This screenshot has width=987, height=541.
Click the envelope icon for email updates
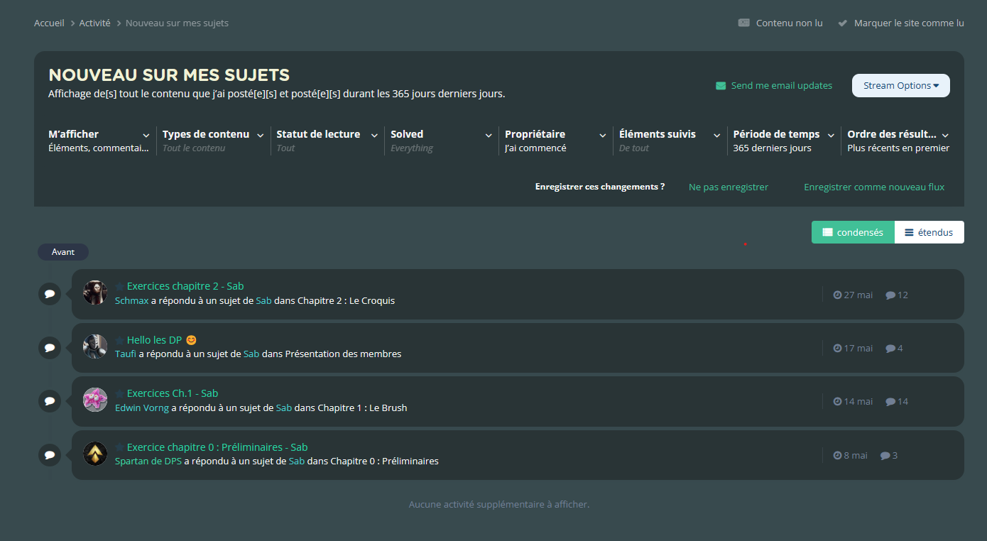pos(721,86)
